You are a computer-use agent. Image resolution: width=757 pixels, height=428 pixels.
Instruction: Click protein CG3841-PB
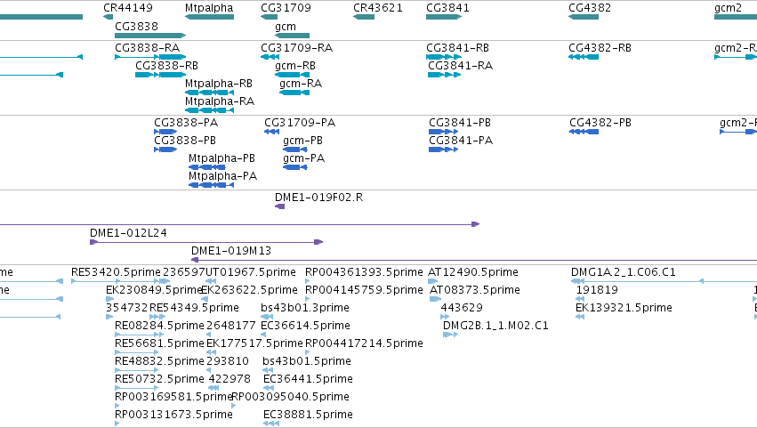[x=460, y=123]
